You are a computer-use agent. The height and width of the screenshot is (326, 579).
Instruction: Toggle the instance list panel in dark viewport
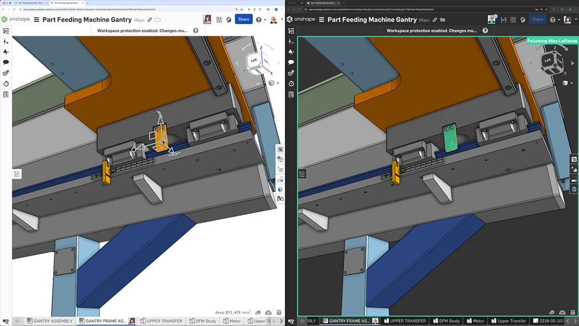coord(302,174)
